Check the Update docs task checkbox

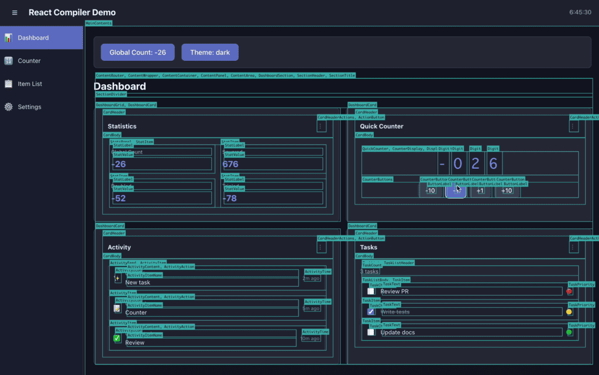[371, 332]
